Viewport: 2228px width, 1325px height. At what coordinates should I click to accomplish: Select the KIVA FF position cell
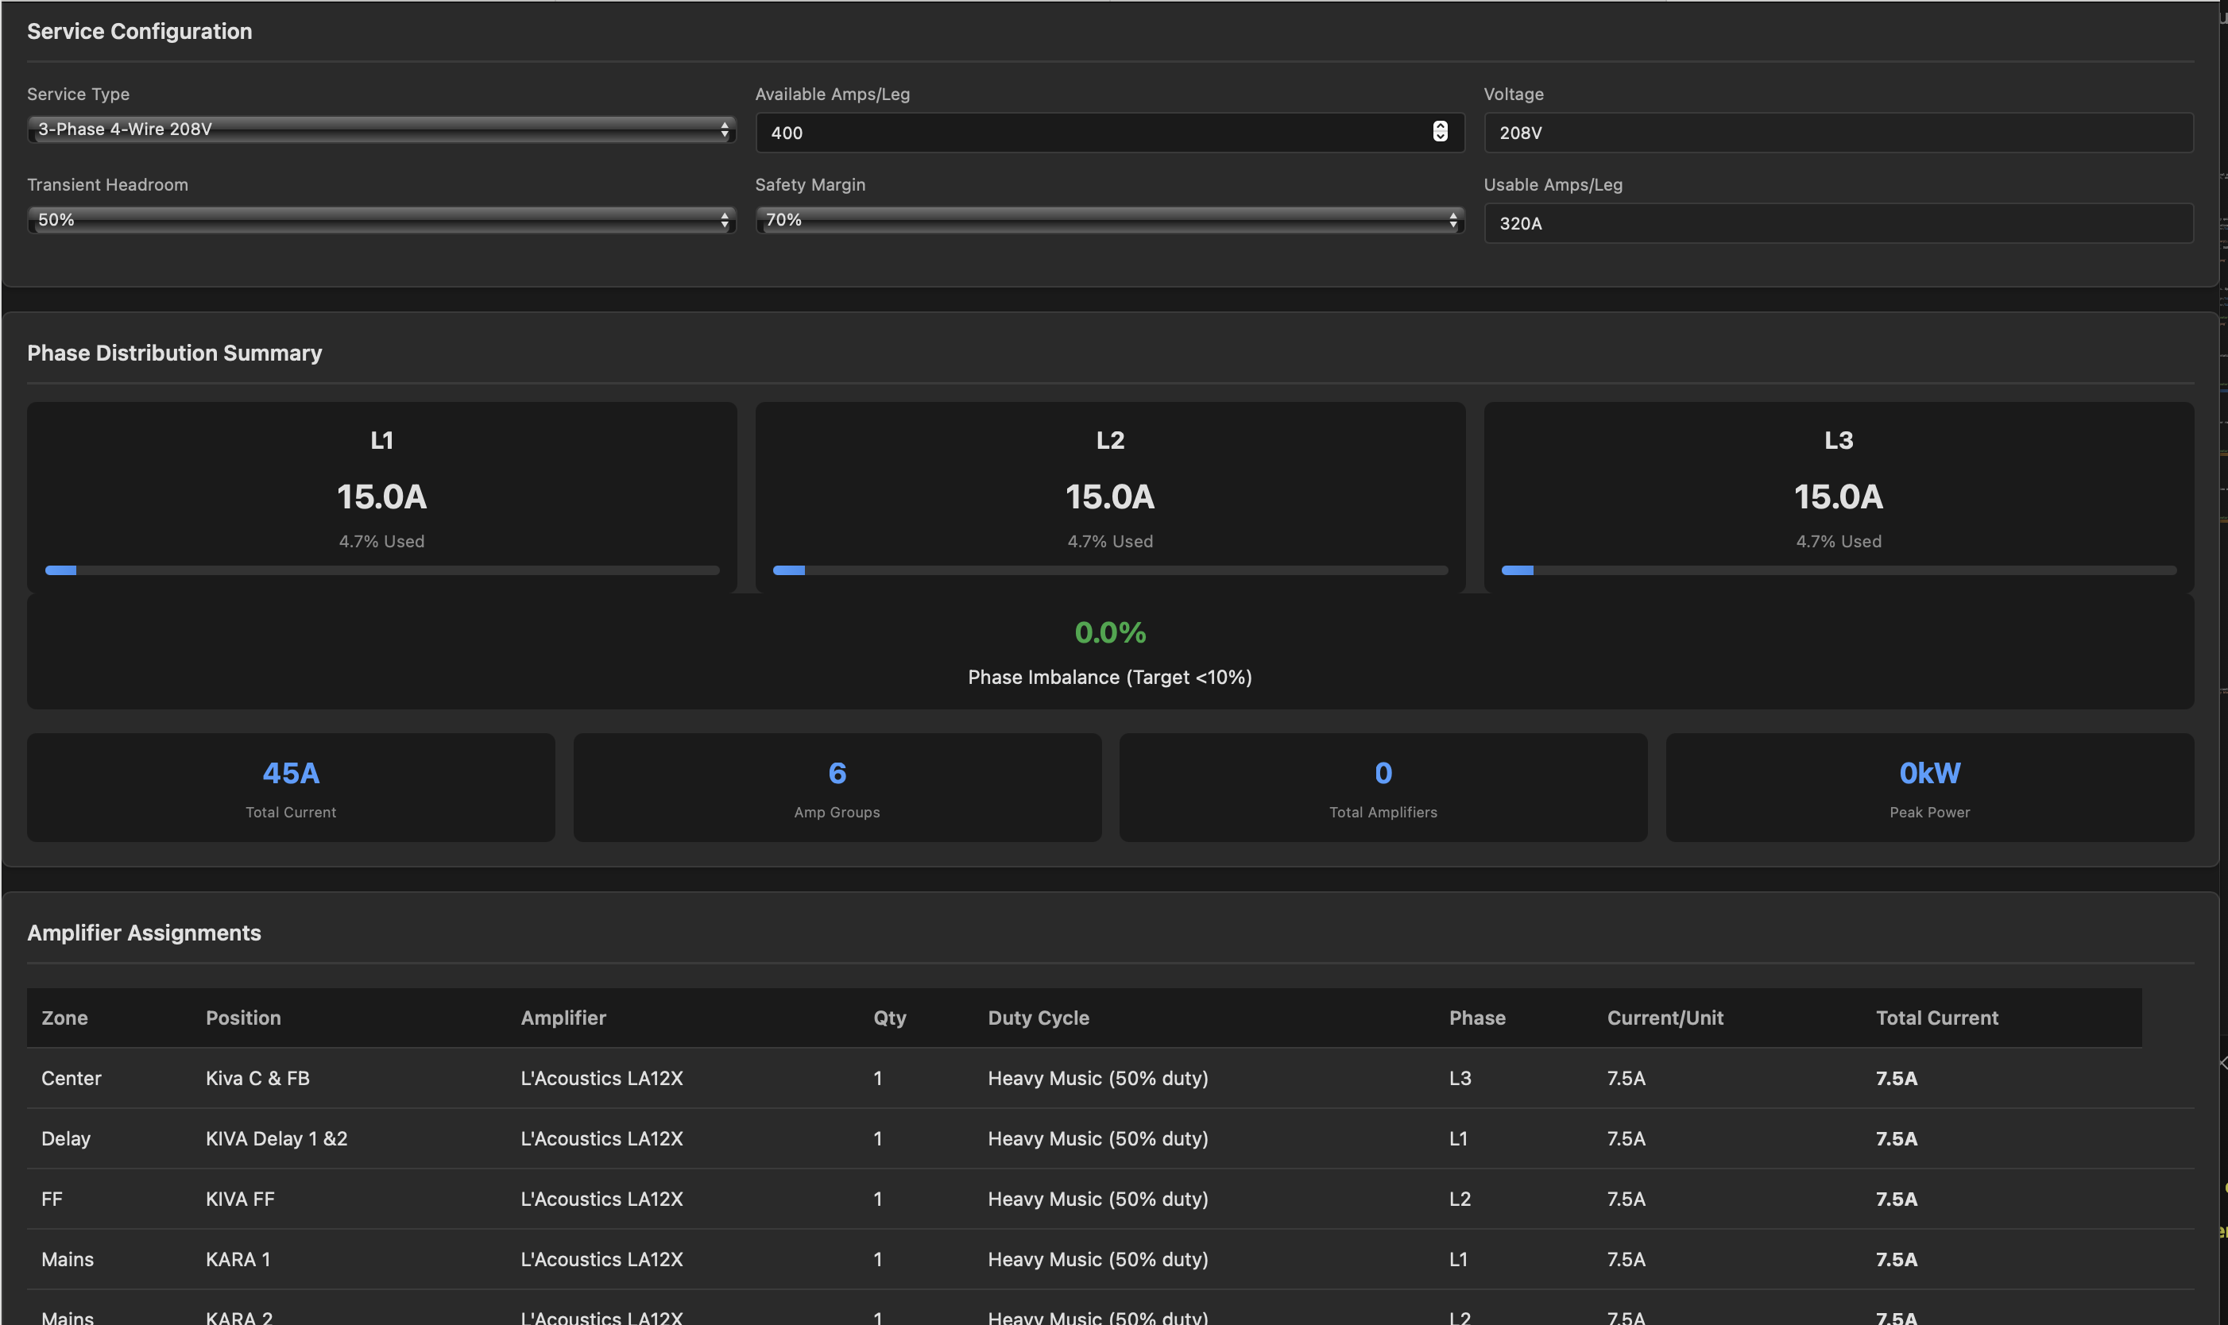(239, 1199)
